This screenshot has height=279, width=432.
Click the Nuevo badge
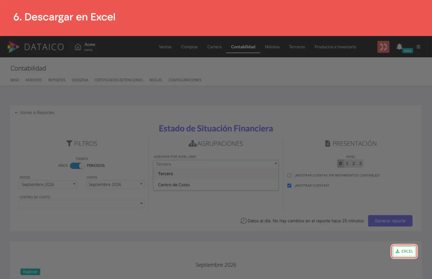click(408, 51)
